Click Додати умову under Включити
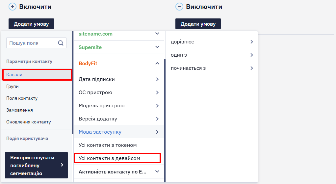The height and width of the screenshot is (184, 336). (31, 24)
